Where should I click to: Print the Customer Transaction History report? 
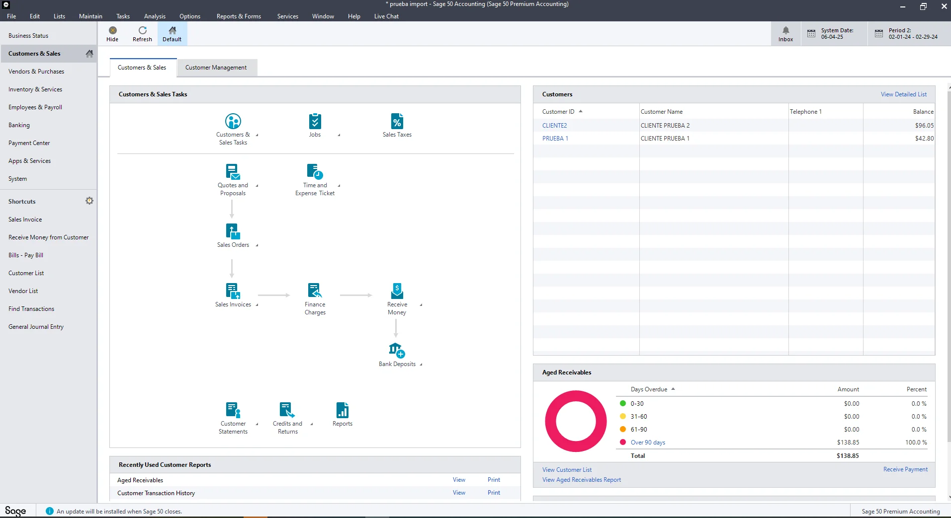click(494, 493)
